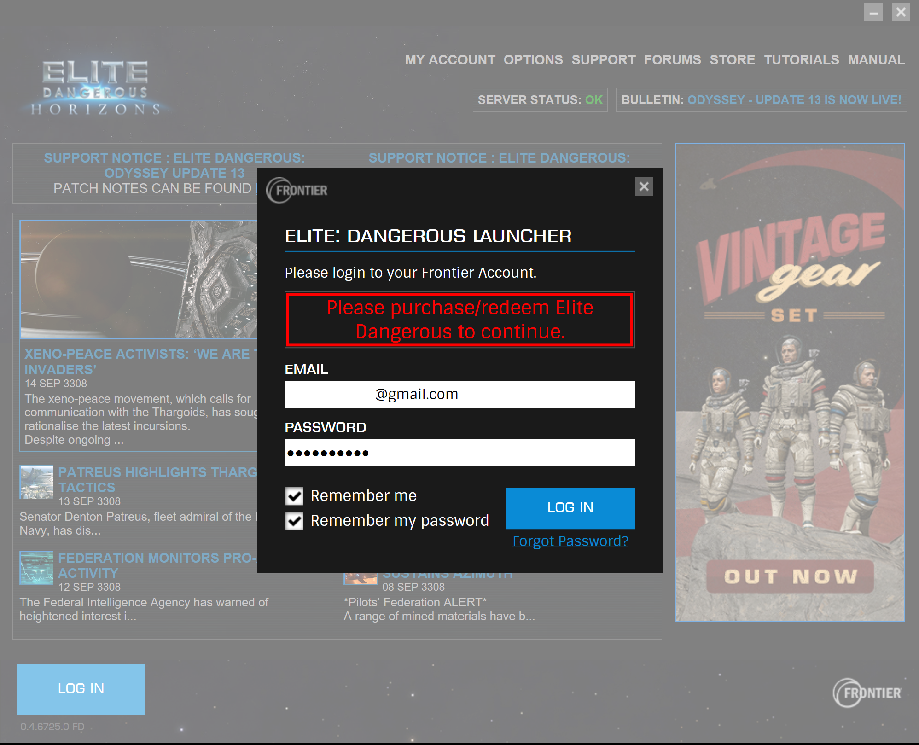Click the blue LOG IN button in the dialog
This screenshot has height=745, width=919.
click(570, 508)
